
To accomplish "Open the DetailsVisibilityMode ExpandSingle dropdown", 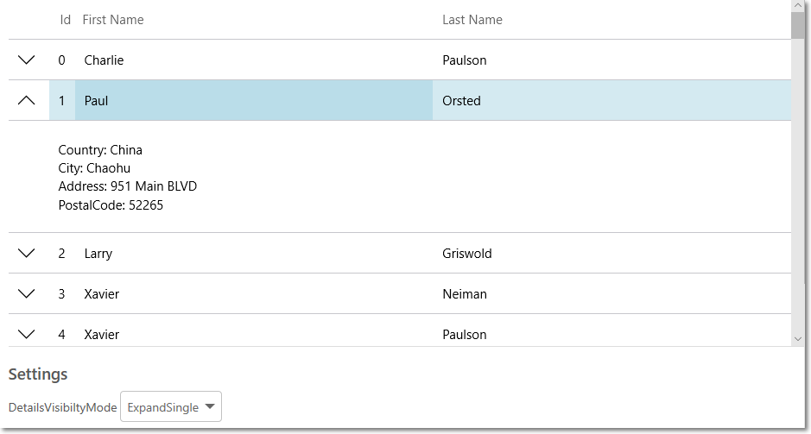I will point(171,407).
